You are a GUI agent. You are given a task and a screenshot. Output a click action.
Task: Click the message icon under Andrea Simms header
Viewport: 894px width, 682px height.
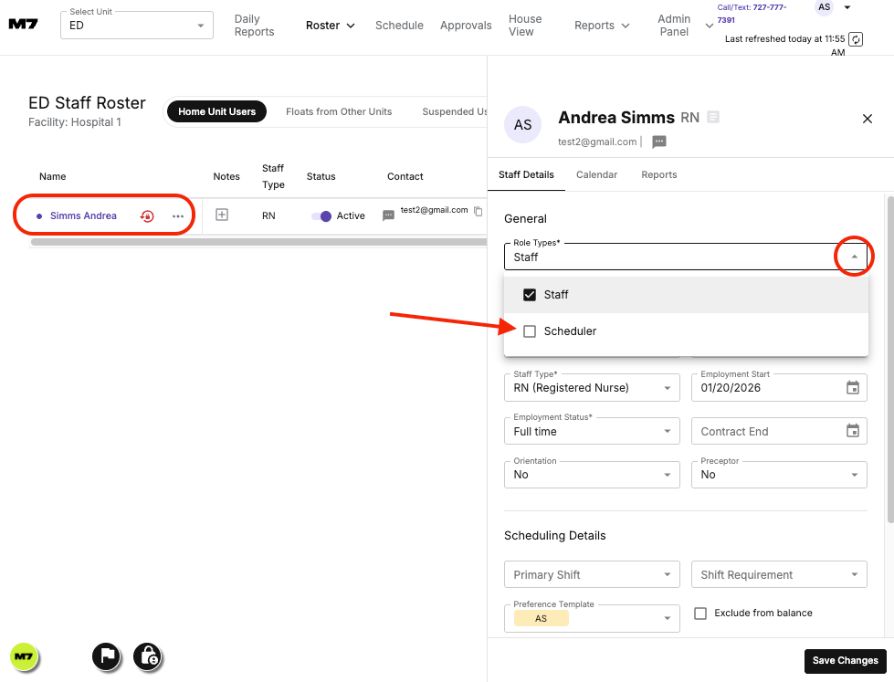pyautogui.click(x=659, y=142)
